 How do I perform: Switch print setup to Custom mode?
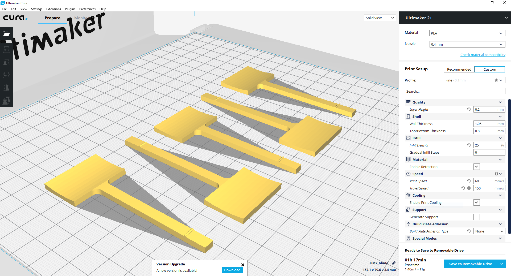[x=490, y=69]
